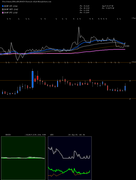
Task: Select the 'DOW ST: 2.64' legend text
Action: (11, 6)
